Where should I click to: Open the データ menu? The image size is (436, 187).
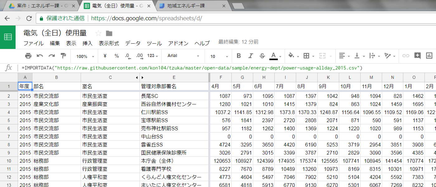click(x=133, y=43)
